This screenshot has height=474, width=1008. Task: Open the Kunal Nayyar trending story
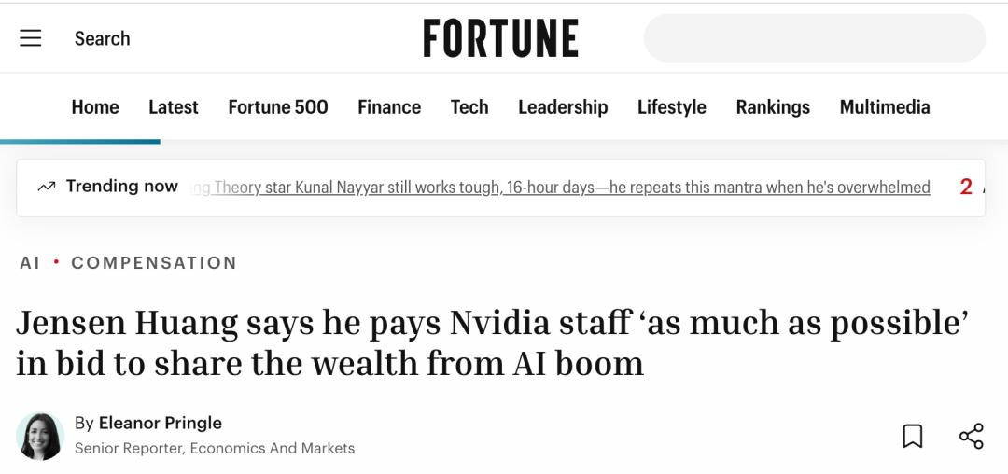[x=561, y=188]
